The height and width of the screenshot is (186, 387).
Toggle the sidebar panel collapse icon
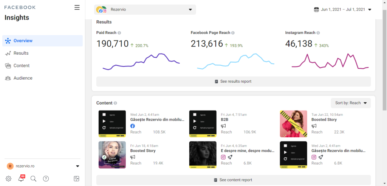pyautogui.click(x=76, y=179)
